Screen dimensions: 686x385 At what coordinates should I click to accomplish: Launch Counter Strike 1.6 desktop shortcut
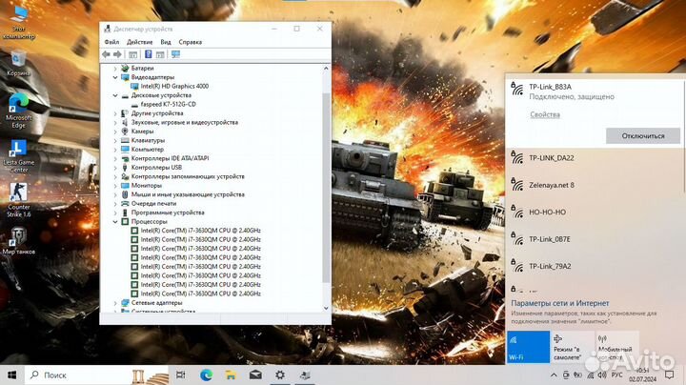tap(18, 200)
